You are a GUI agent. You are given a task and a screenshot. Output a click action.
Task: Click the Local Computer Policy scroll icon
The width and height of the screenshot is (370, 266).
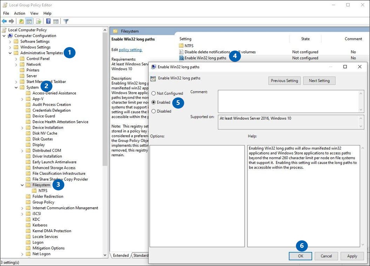tap(4, 30)
